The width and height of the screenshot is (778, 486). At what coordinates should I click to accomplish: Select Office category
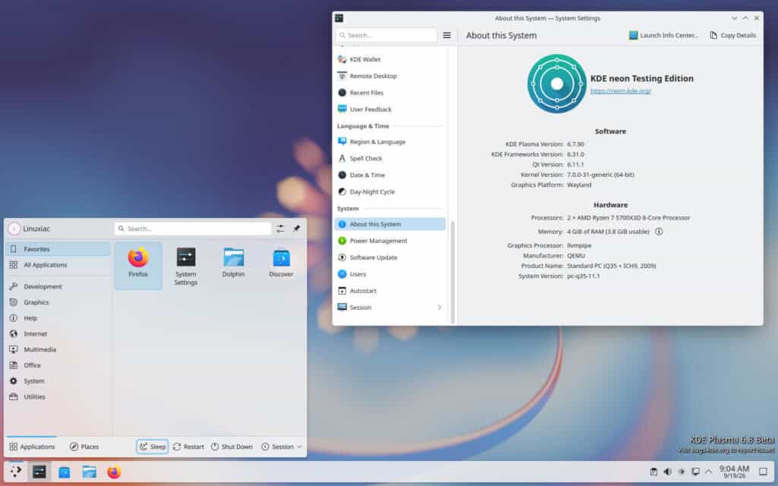(58, 365)
